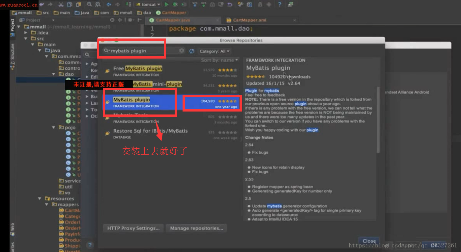Collapse the src folder
The height and width of the screenshot is (252, 461).
(26, 38)
